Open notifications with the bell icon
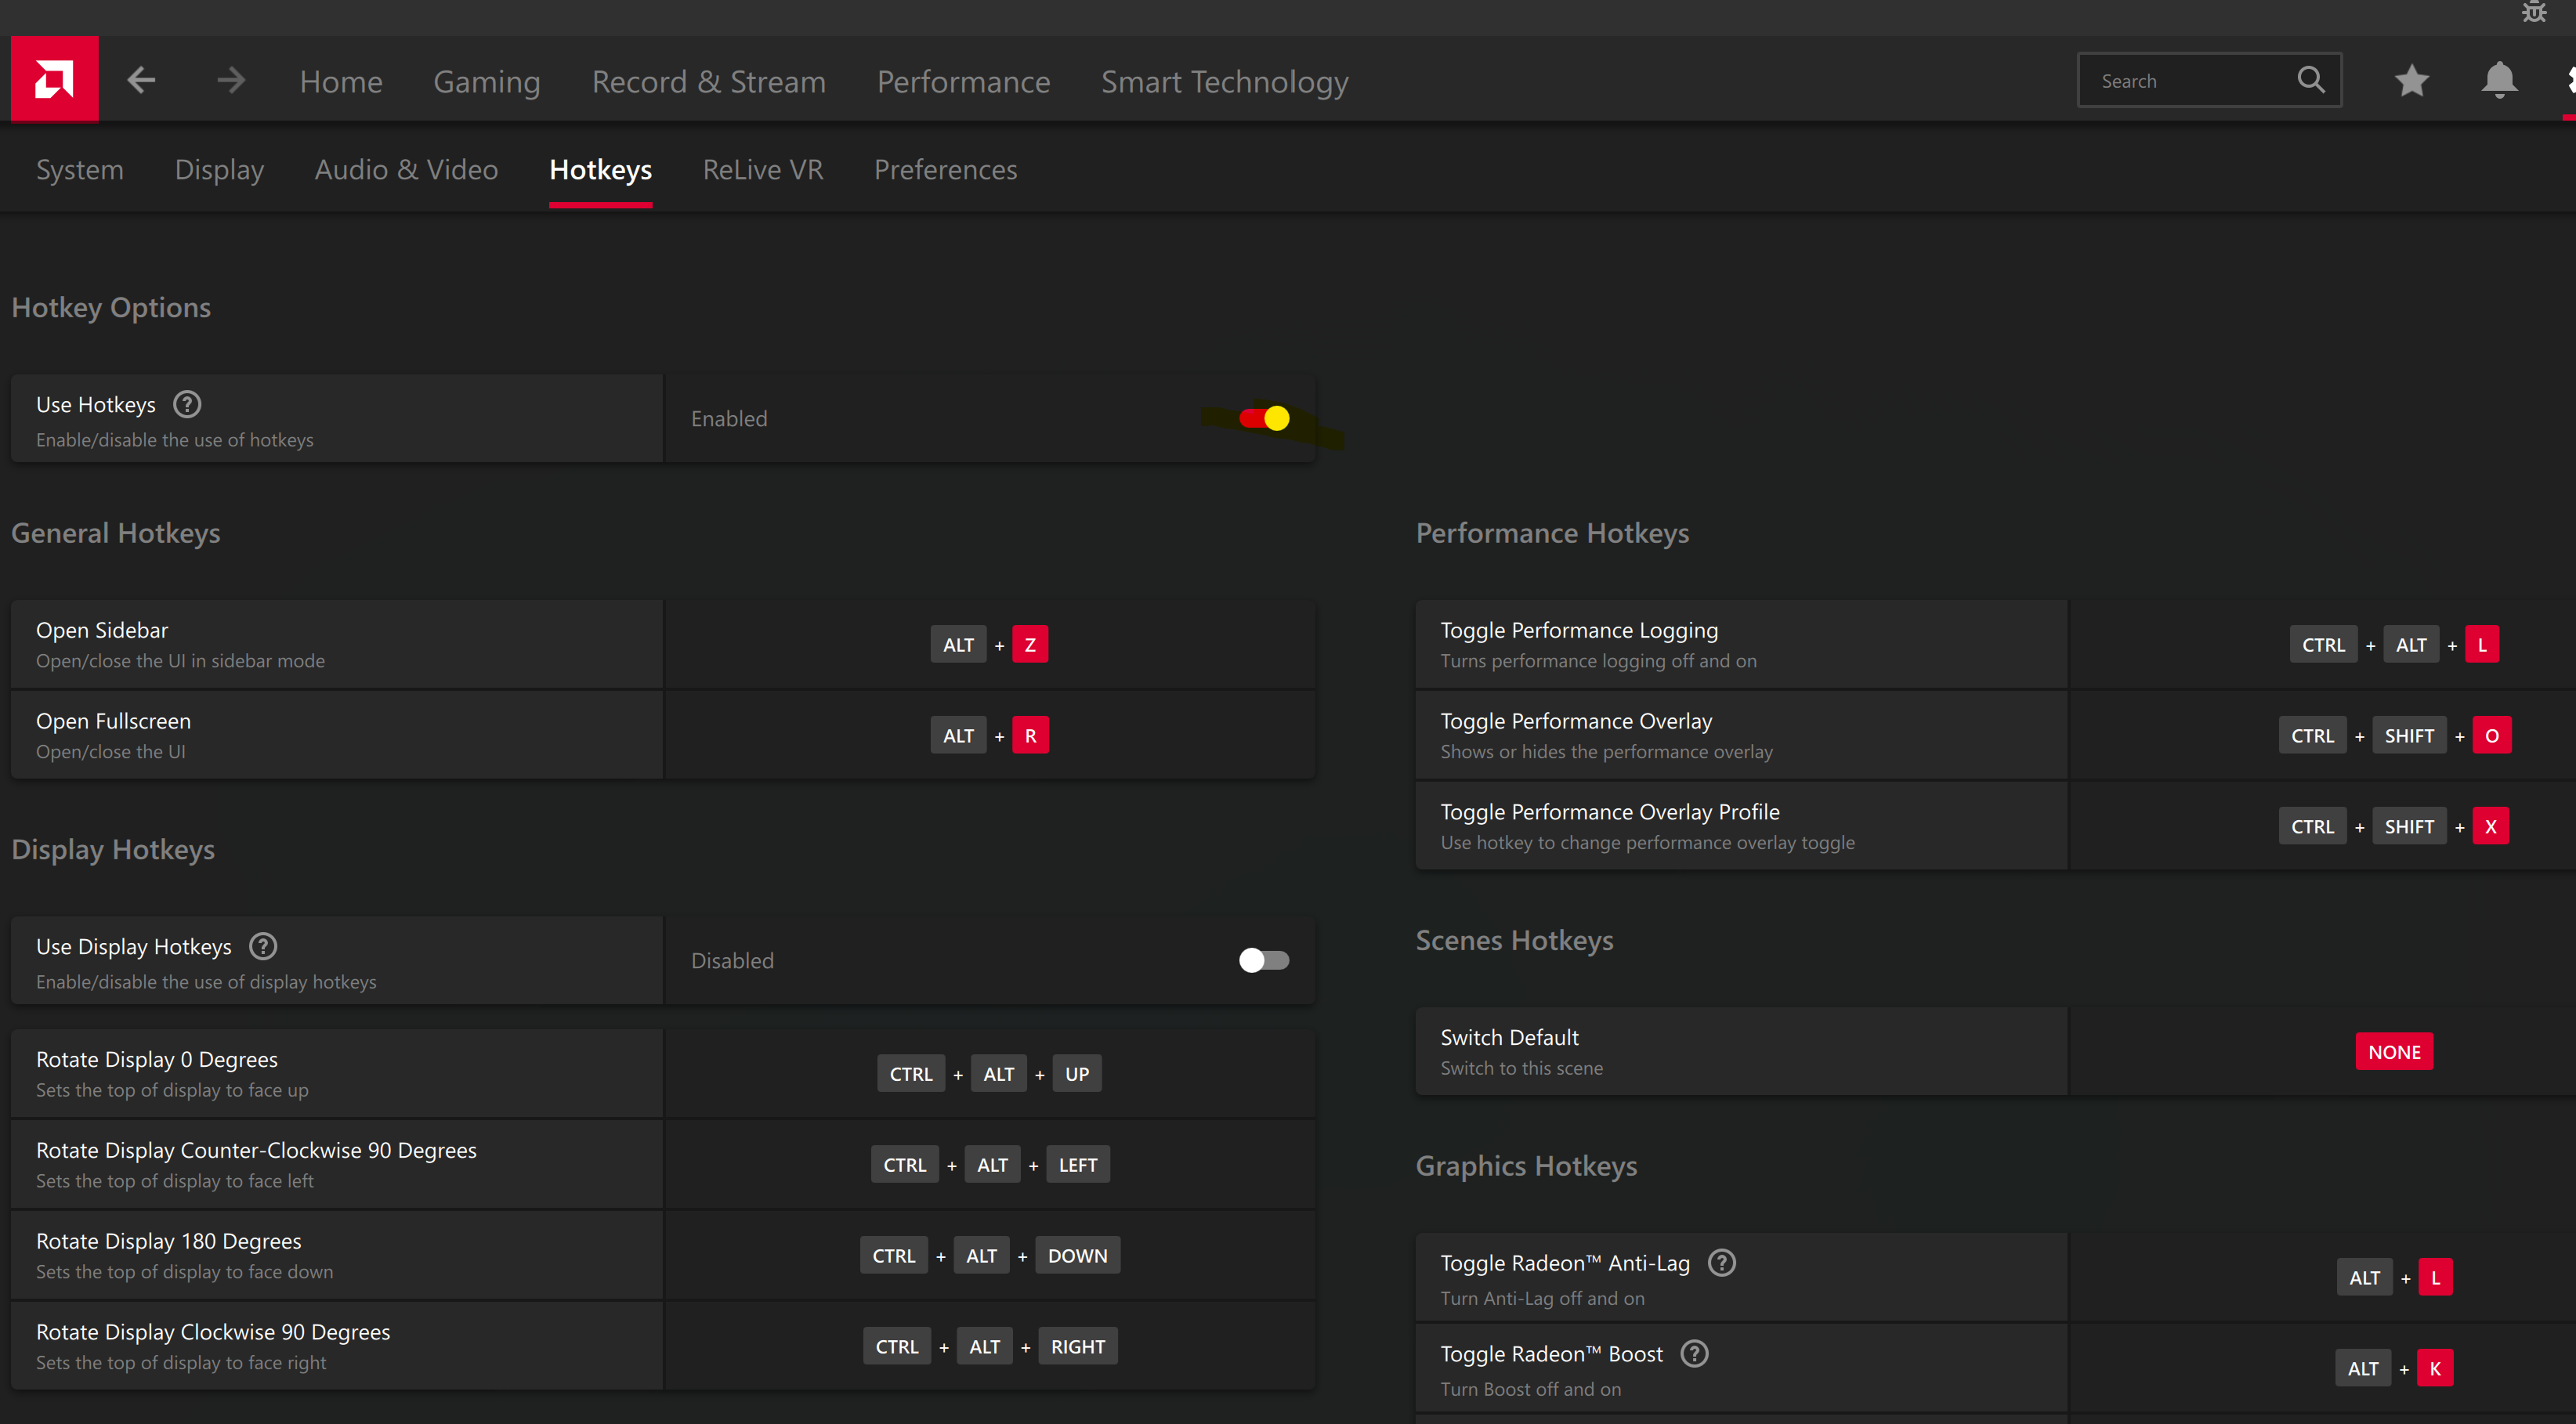The image size is (2576, 1424). pyautogui.click(x=2498, y=80)
